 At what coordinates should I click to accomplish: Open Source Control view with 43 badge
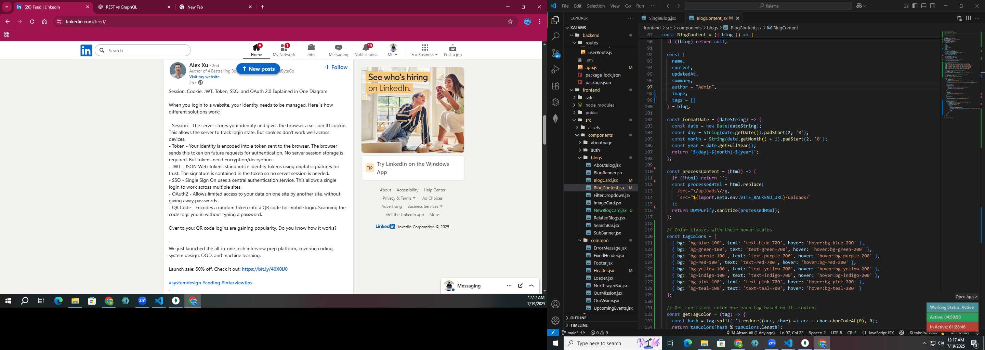pyautogui.click(x=555, y=54)
